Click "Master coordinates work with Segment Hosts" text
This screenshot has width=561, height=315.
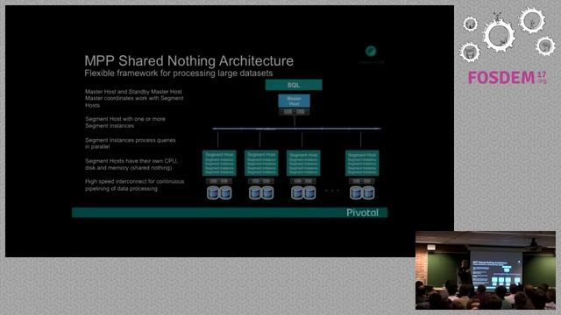[x=134, y=101]
